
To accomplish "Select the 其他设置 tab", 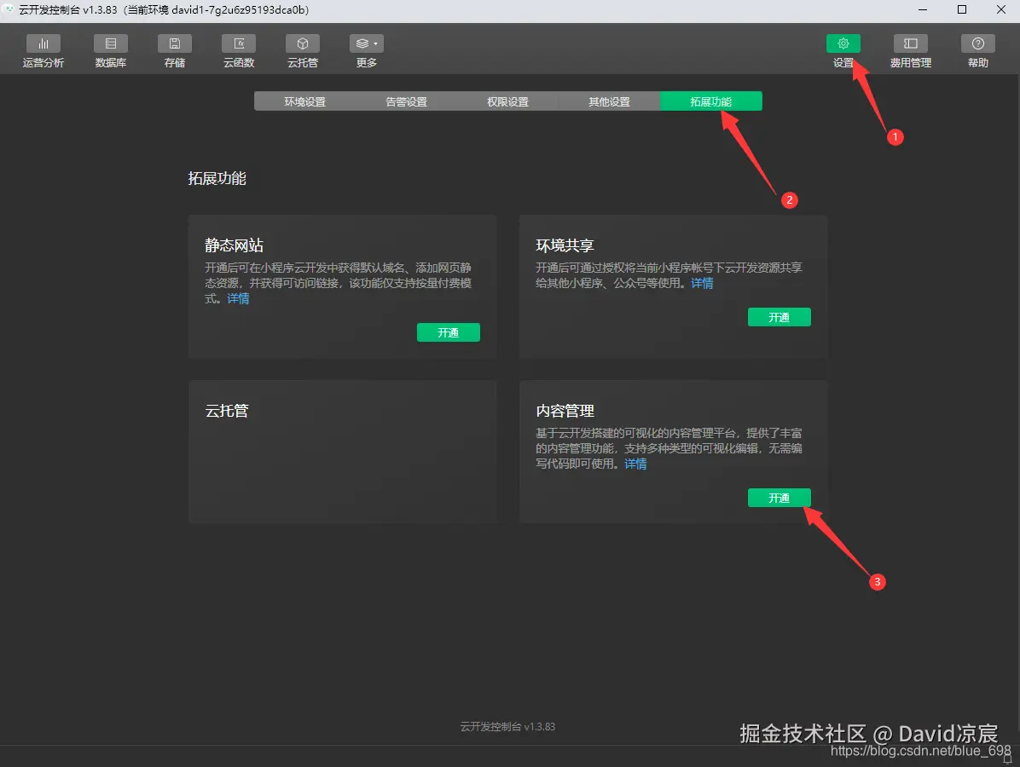I will 609,101.
